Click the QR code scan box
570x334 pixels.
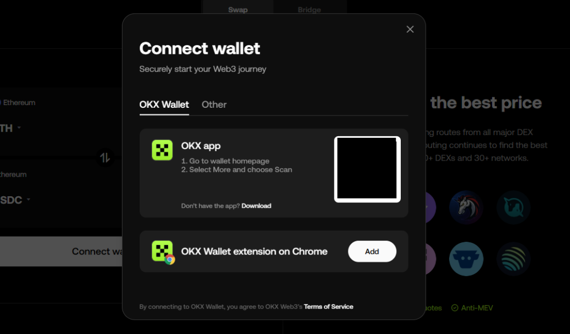click(367, 169)
